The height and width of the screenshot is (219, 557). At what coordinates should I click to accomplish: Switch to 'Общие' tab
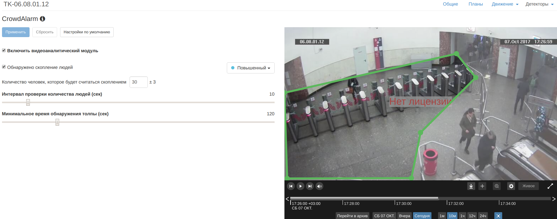point(450,4)
